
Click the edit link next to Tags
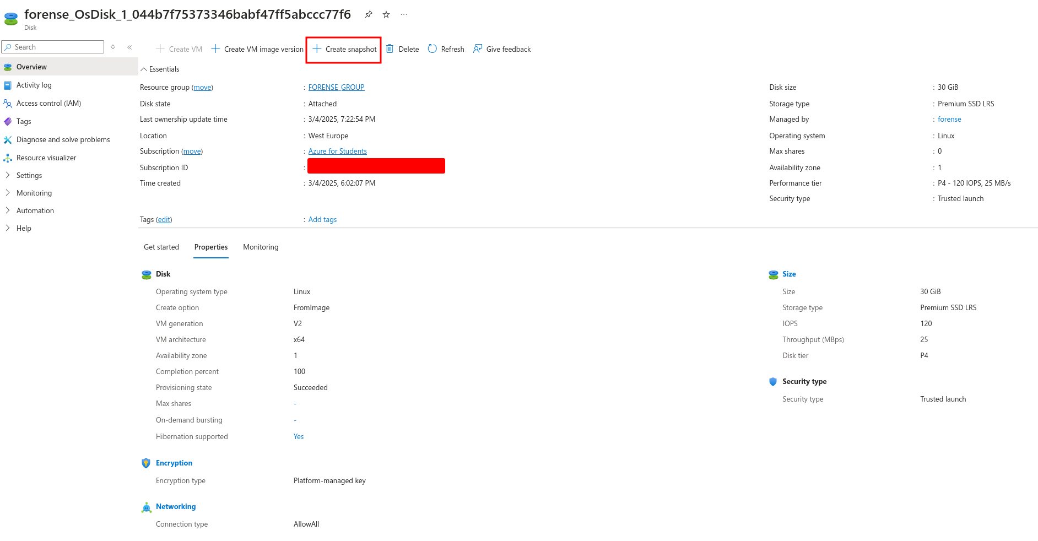164,219
